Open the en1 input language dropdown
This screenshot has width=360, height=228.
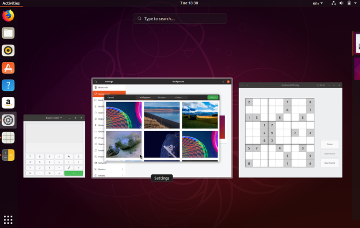[x=318, y=3]
